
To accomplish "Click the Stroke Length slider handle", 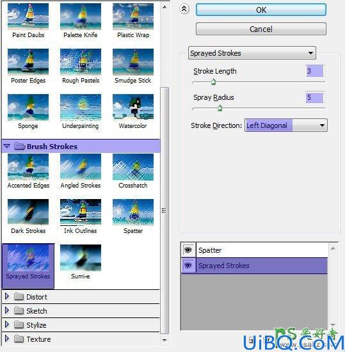I will pos(213,82).
